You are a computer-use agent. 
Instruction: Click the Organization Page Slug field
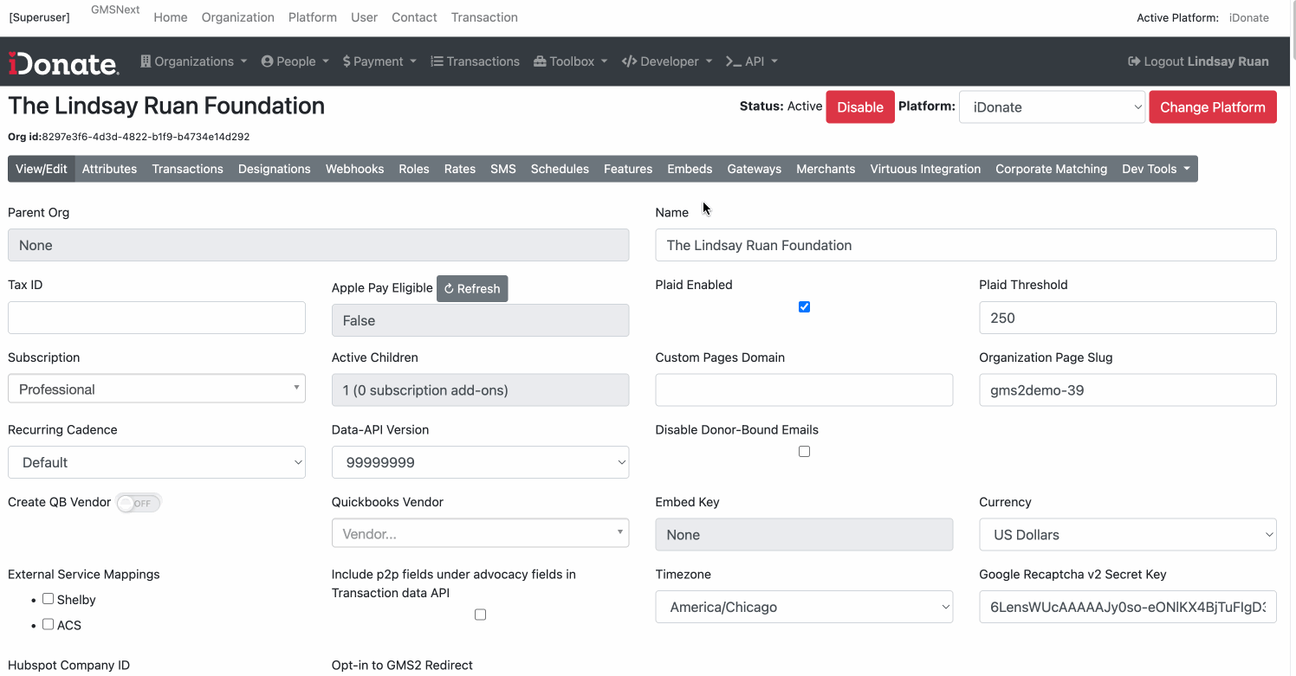click(x=1128, y=390)
